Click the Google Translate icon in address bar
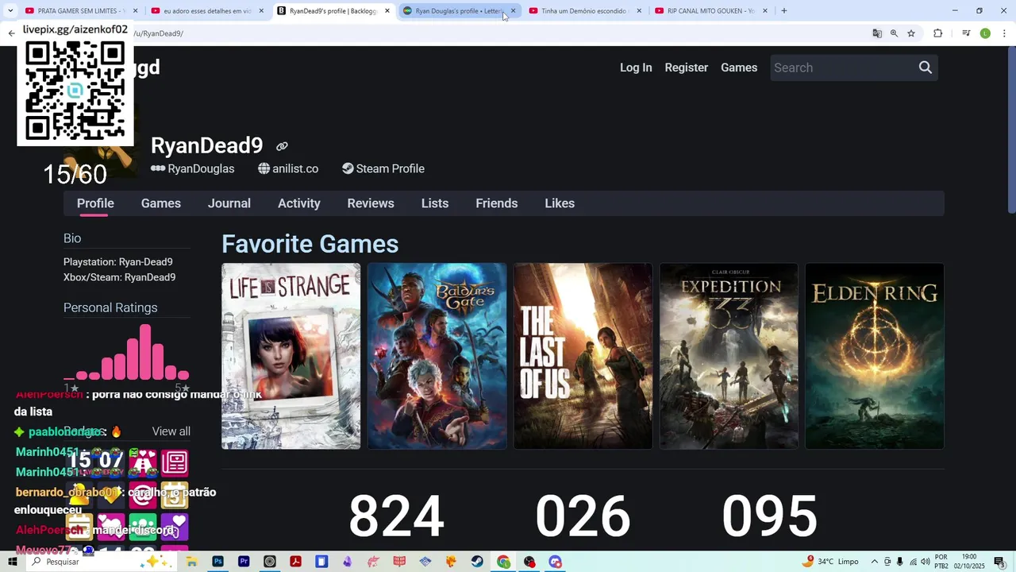 pos(876,33)
